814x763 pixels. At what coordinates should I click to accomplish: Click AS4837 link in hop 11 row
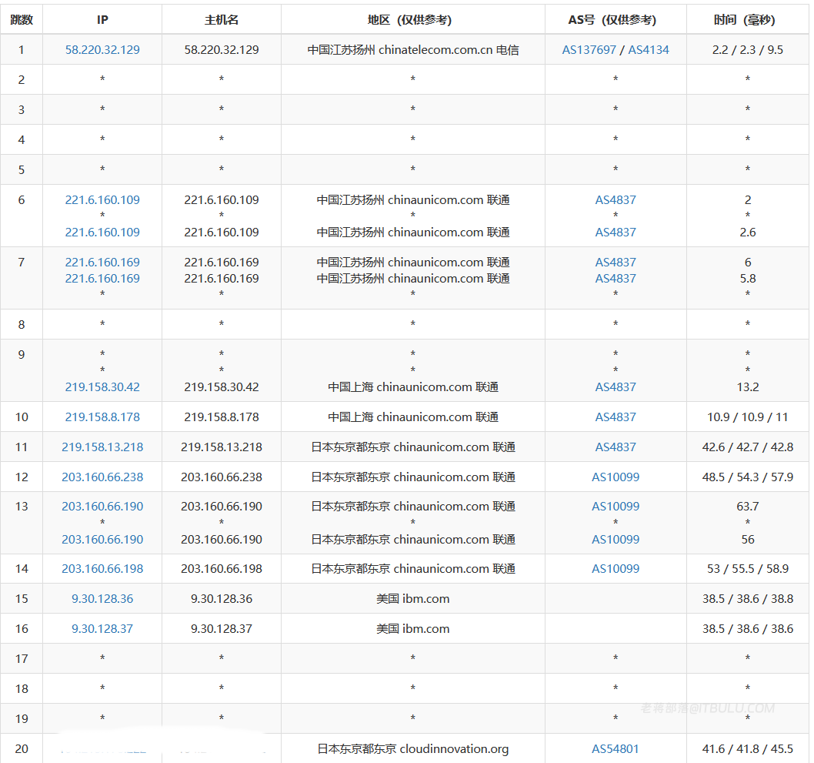pos(616,447)
